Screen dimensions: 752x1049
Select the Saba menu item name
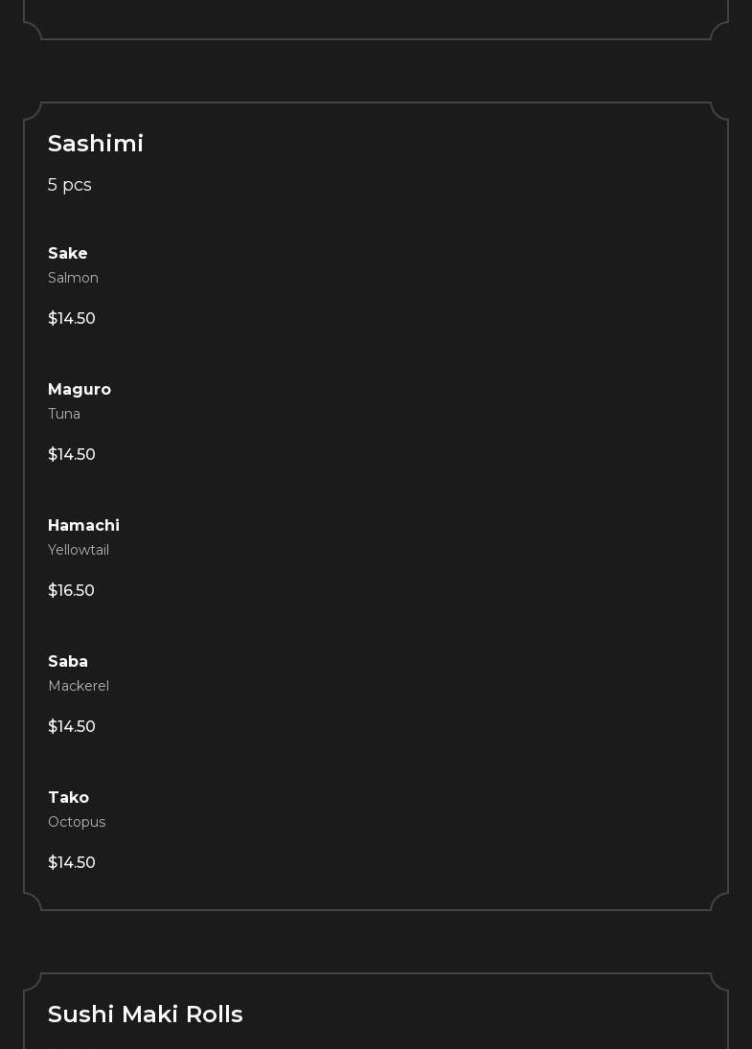68,661
